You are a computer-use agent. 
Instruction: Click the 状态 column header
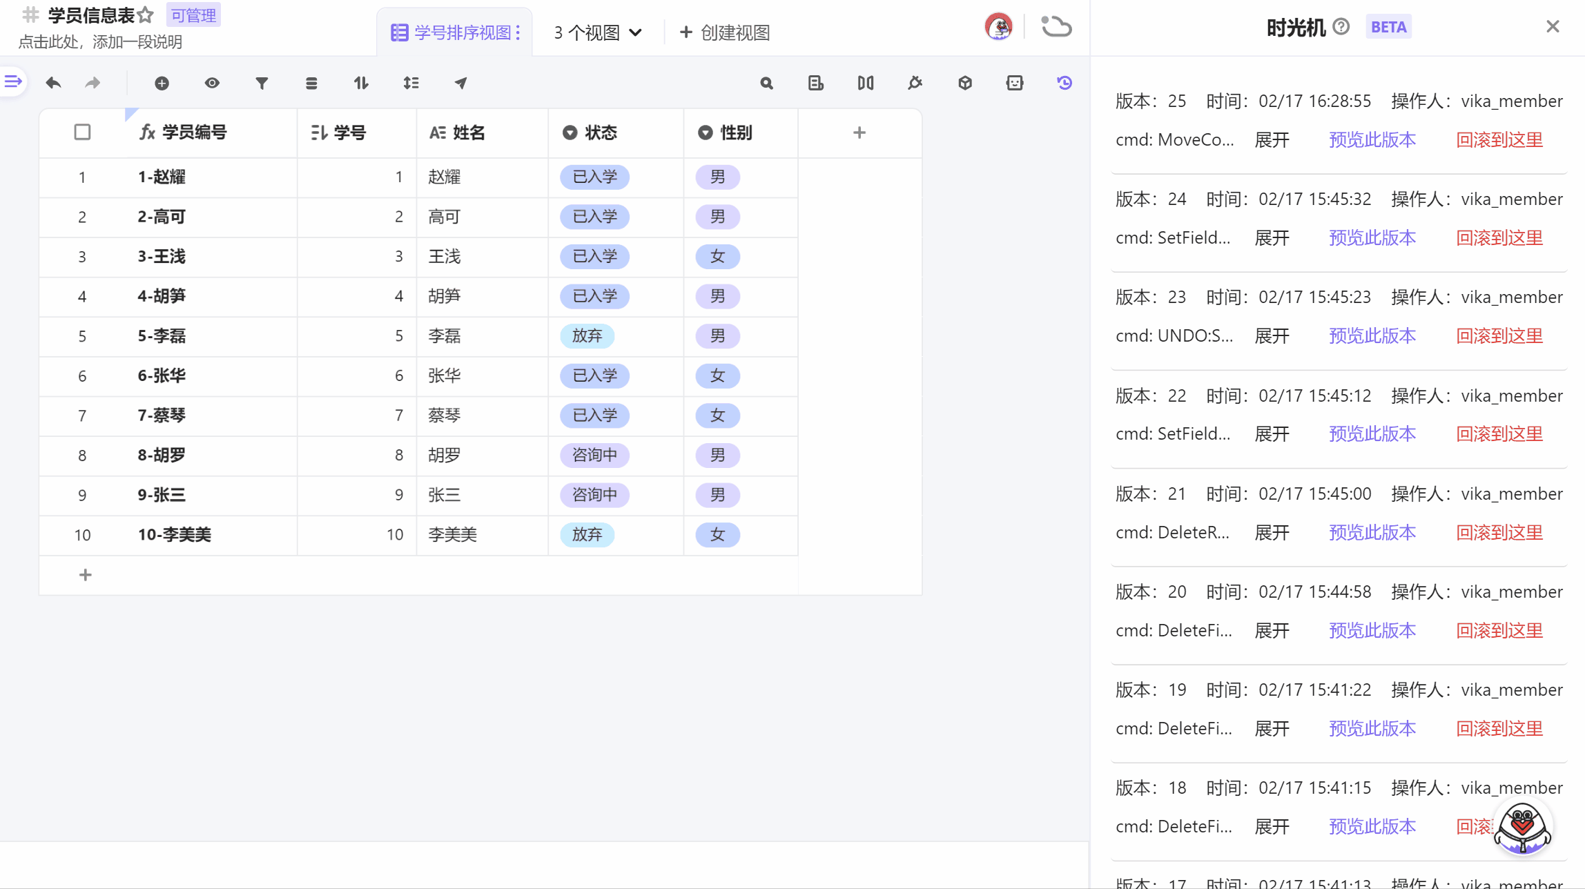pyautogui.click(x=615, y=133)
